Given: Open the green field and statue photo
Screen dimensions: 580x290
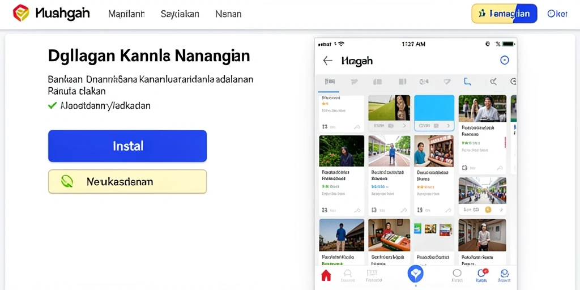Looking at the screenshot, I should [389, 108].
